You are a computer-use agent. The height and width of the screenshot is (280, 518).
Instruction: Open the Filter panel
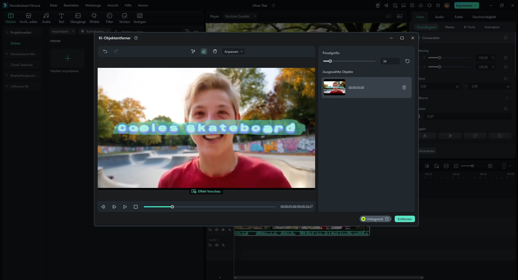point(110,18)
